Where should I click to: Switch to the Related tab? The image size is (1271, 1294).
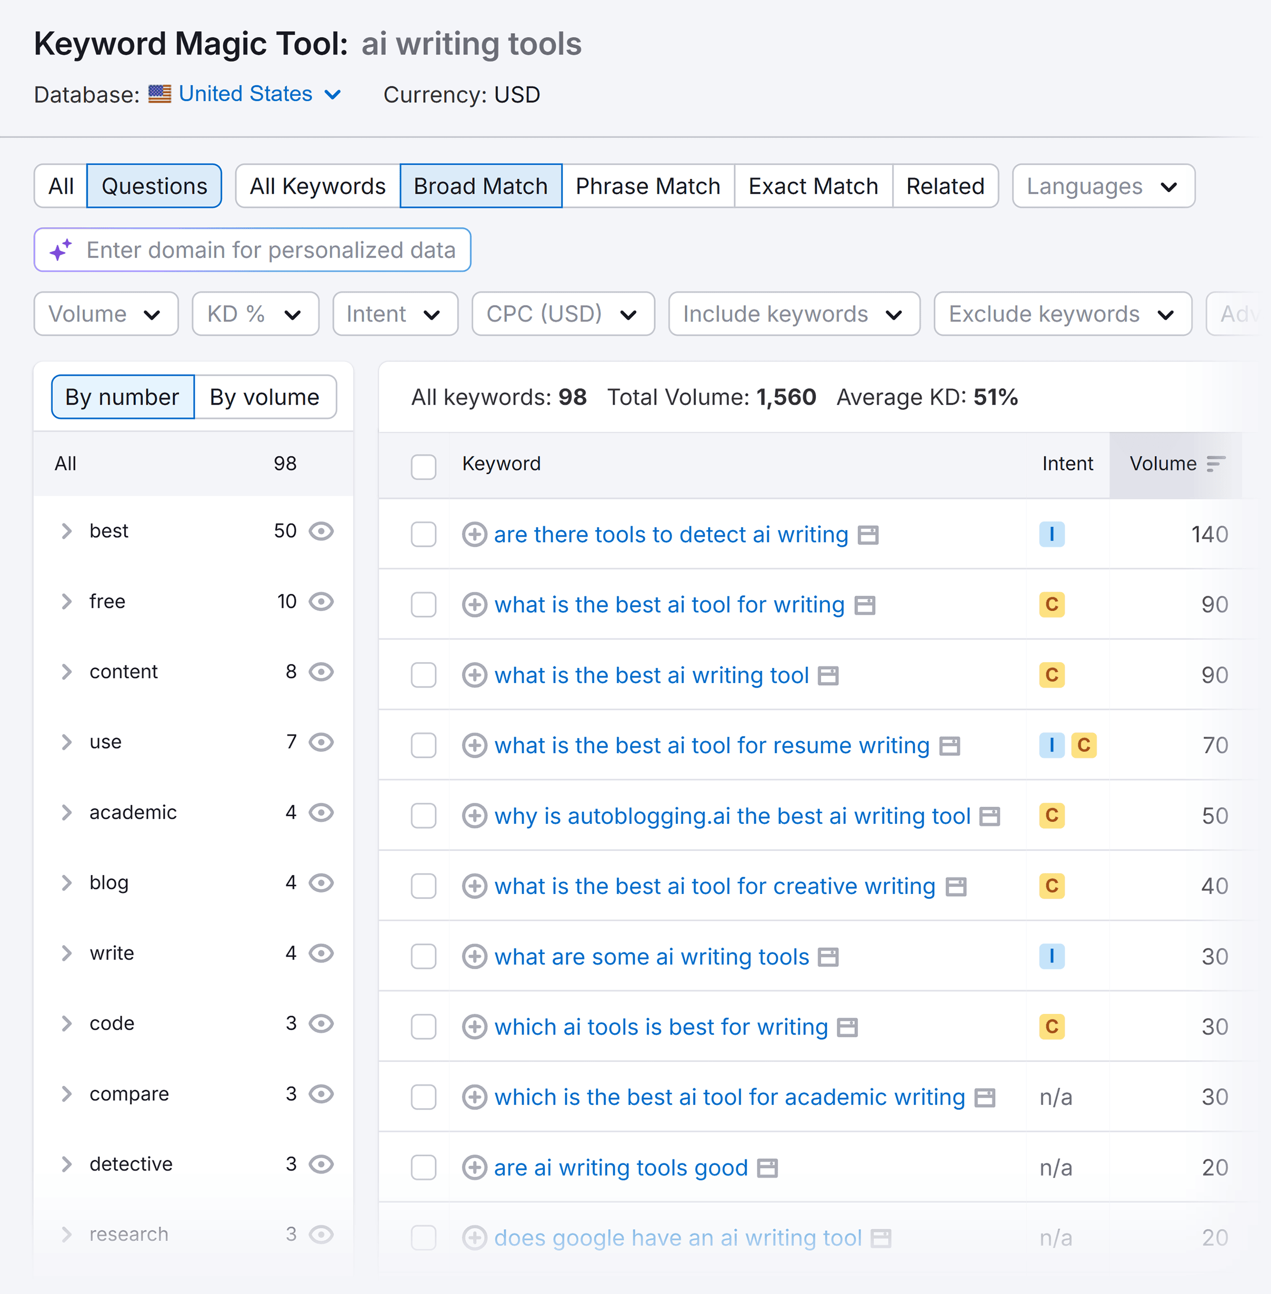[x=945, y=186]
